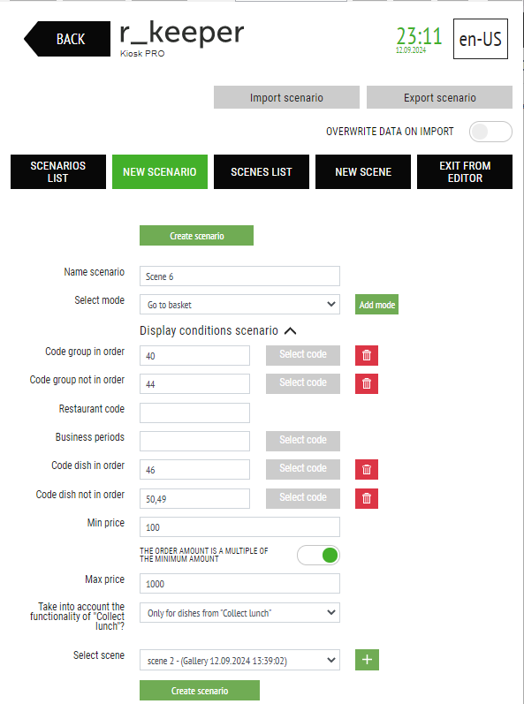The height and width of the screenshot is (704, 524).
Task: Click the Name scenario input field
Action: [x=239, y=276]
